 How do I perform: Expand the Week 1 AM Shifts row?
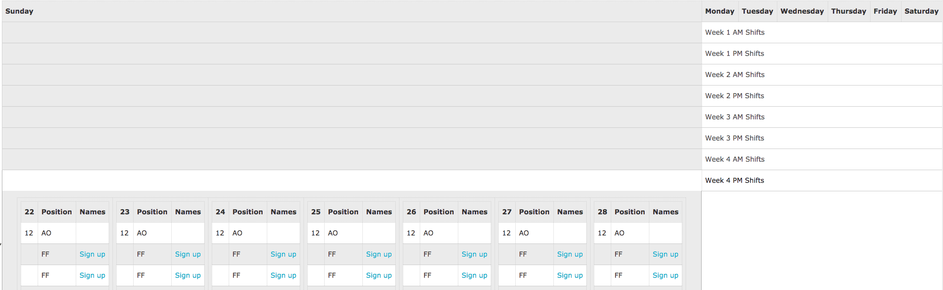pos(735,32)
